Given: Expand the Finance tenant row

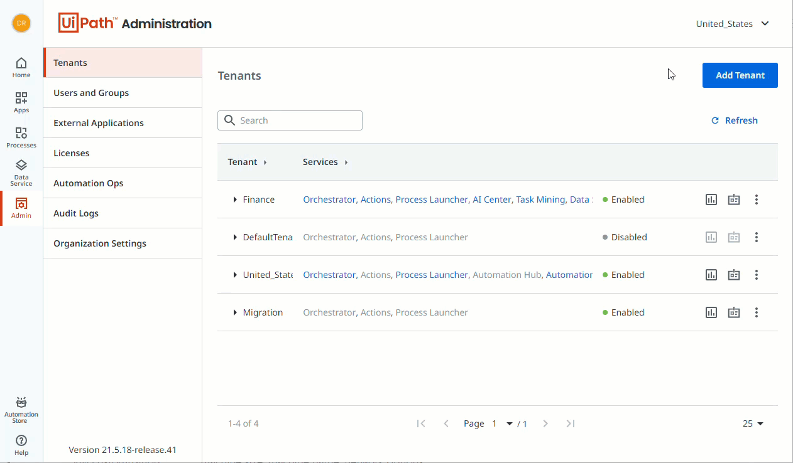Looking at the screenshot, I should coord(235,200).
